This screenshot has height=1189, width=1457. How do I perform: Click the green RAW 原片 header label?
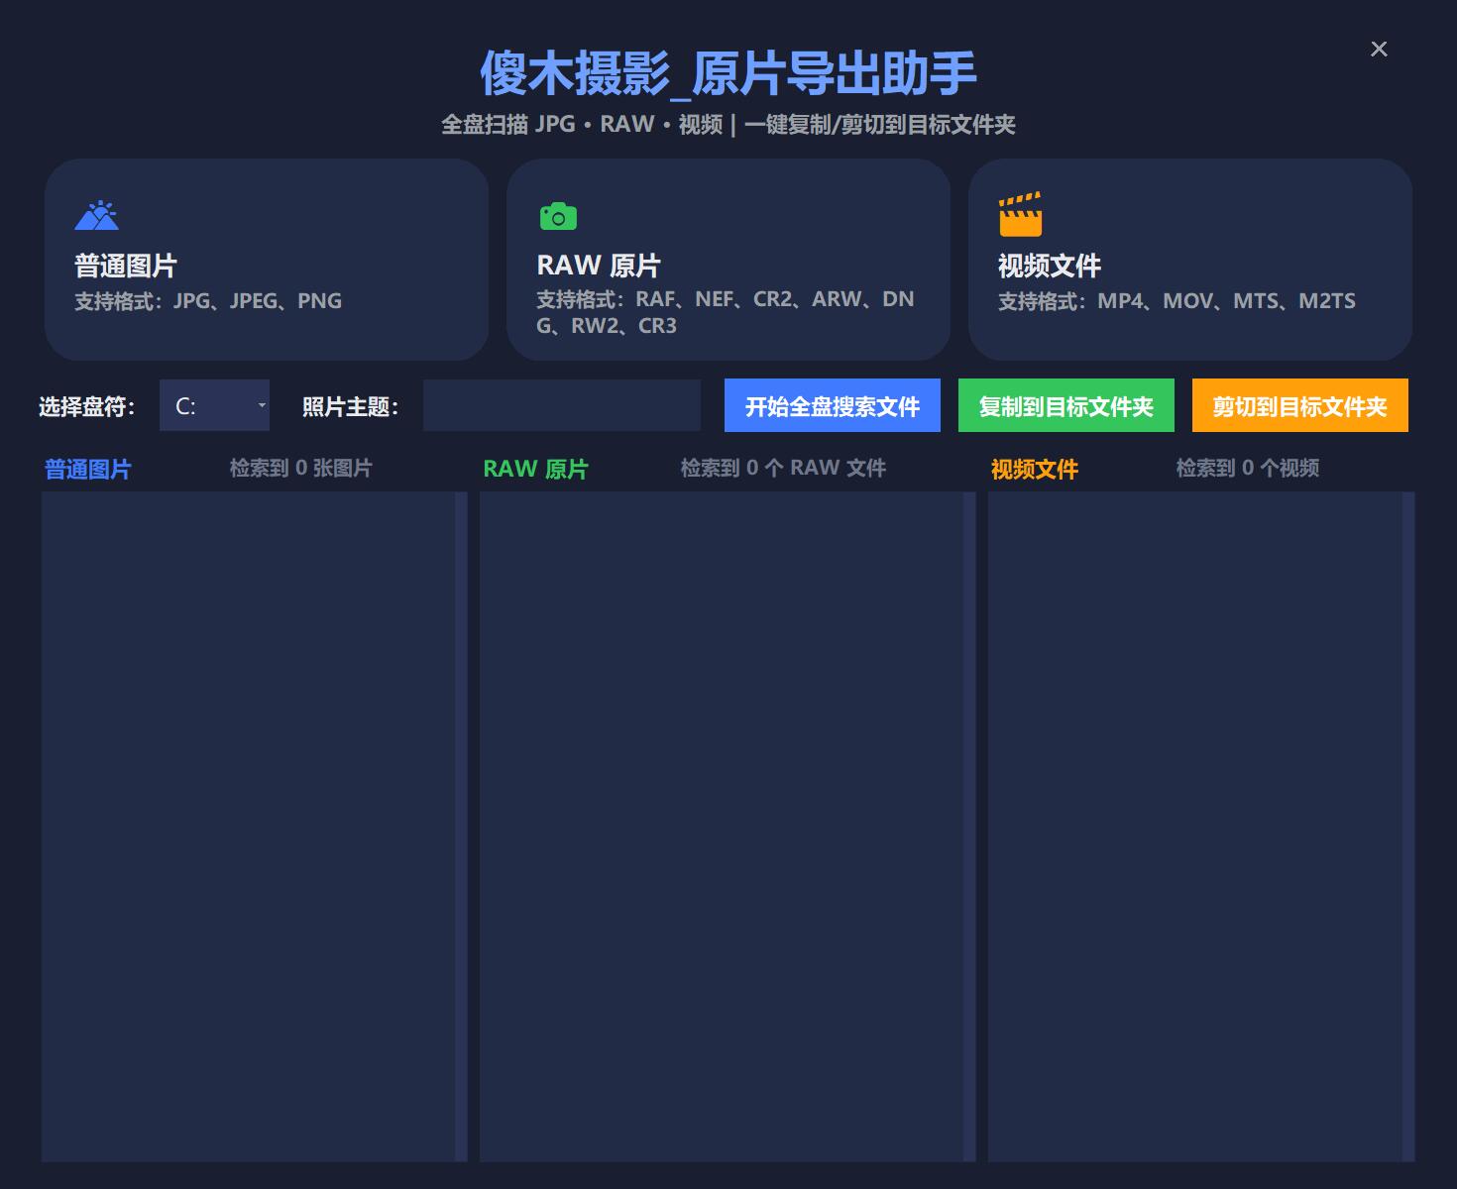pyautogui.click(x=534, y=468)
